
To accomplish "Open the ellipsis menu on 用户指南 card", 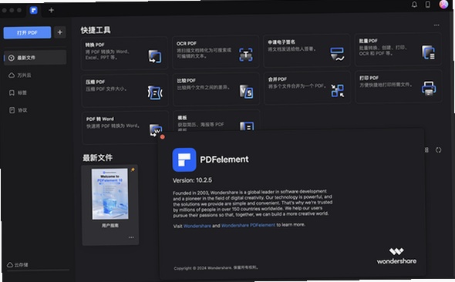I will coord(131,237).
